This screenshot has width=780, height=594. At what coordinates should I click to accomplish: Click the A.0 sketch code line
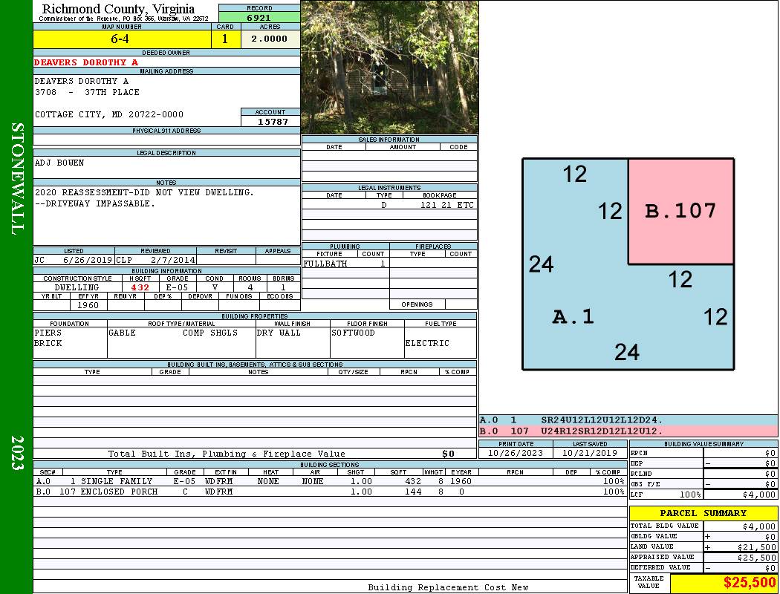628,420
